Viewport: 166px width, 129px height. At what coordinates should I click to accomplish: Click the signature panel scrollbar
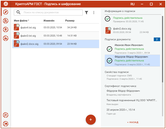(163, 49)
